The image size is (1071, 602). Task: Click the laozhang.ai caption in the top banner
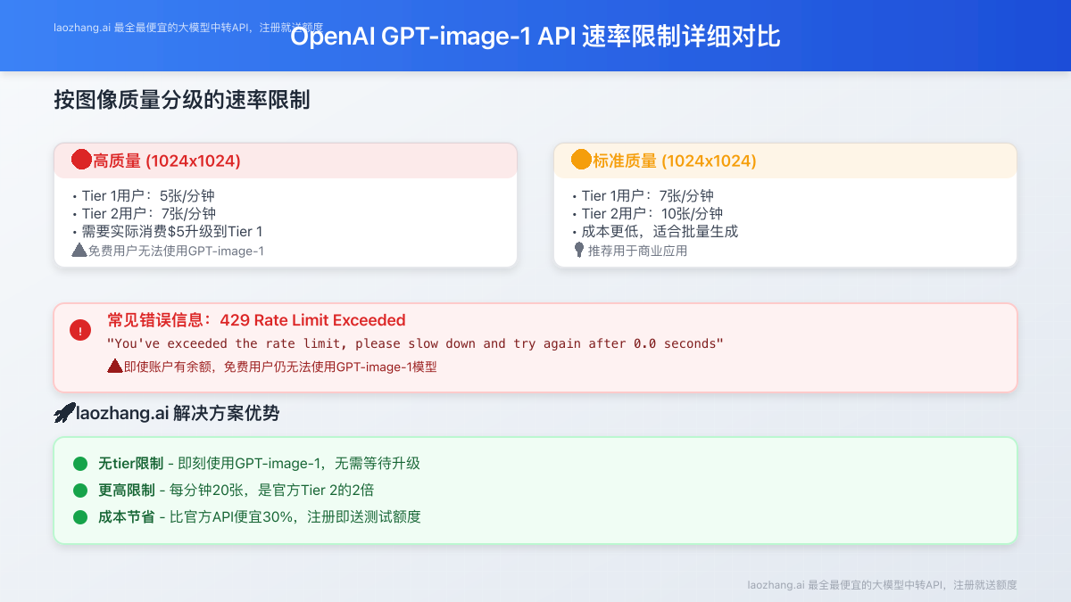click(187, 28)
